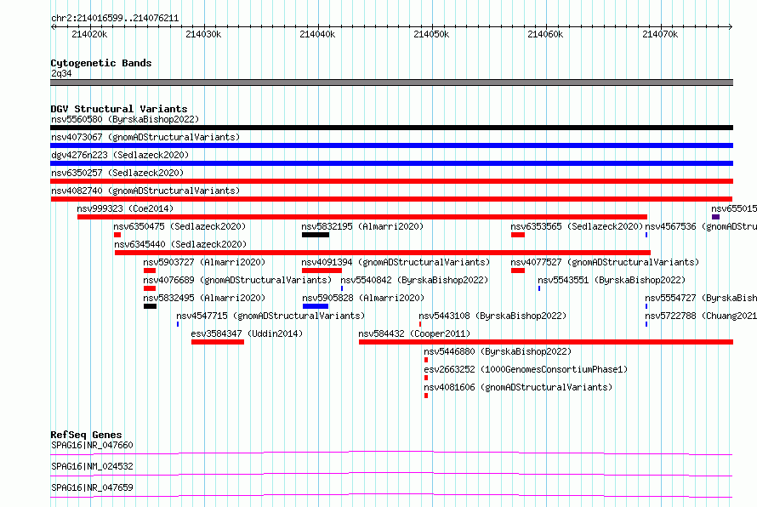Screen dimensions: 757x507
Task: Open nsv4081606 gnomAD variant label
Action: point(518,387)
